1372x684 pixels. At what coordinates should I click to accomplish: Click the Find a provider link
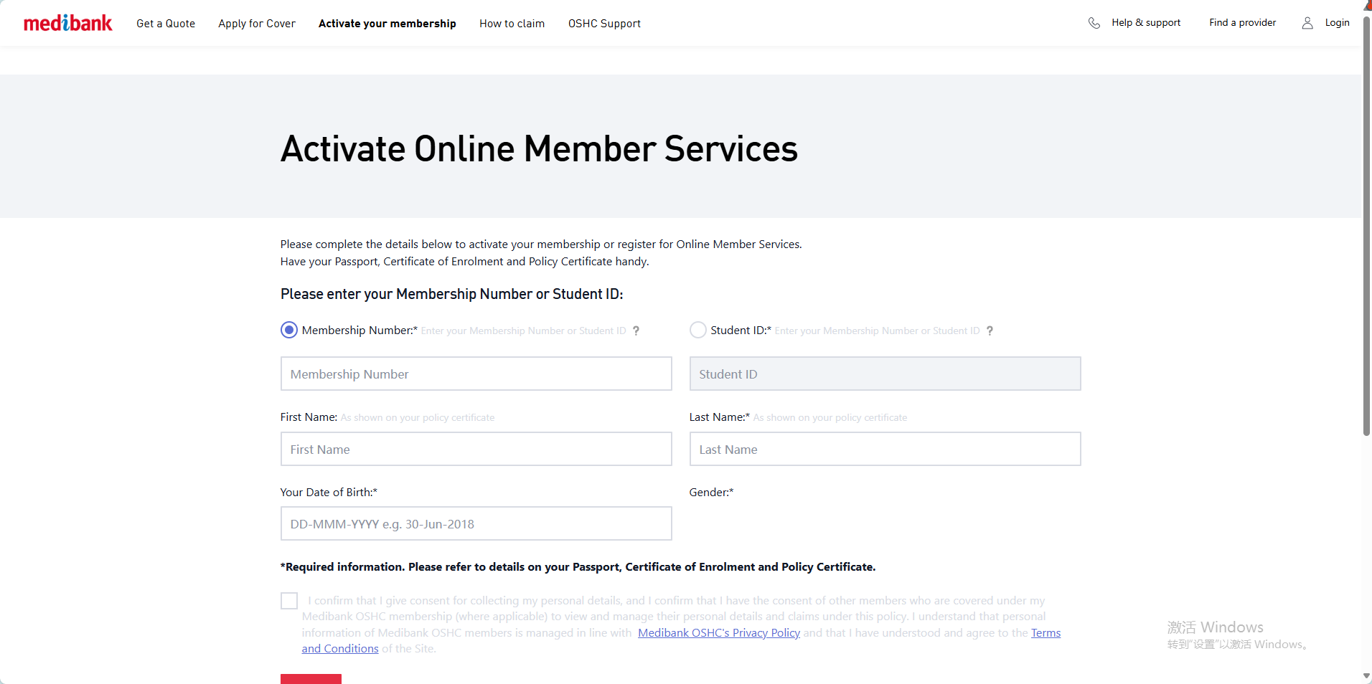point(1242,23)
